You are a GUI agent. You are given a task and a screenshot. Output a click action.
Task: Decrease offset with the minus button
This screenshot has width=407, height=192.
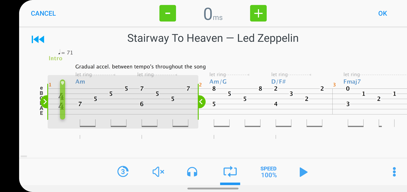click(x=168, y=13)
